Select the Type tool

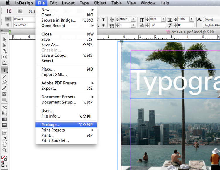pyautogui.click(x=4, y=70)
